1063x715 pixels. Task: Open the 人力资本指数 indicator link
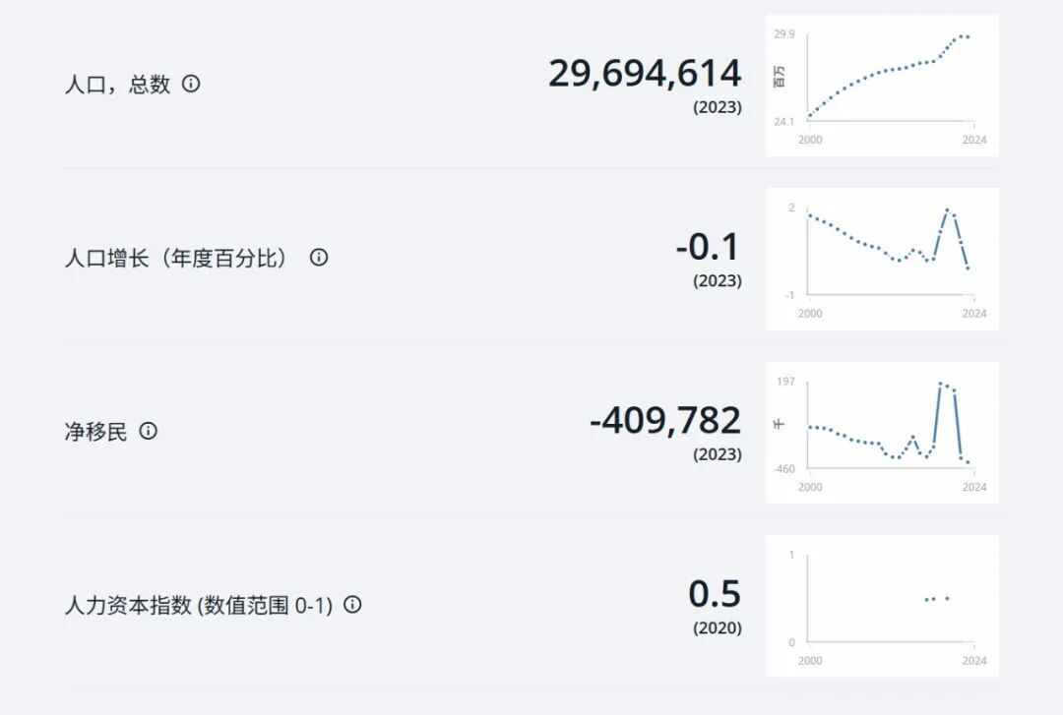coord(199,605)
